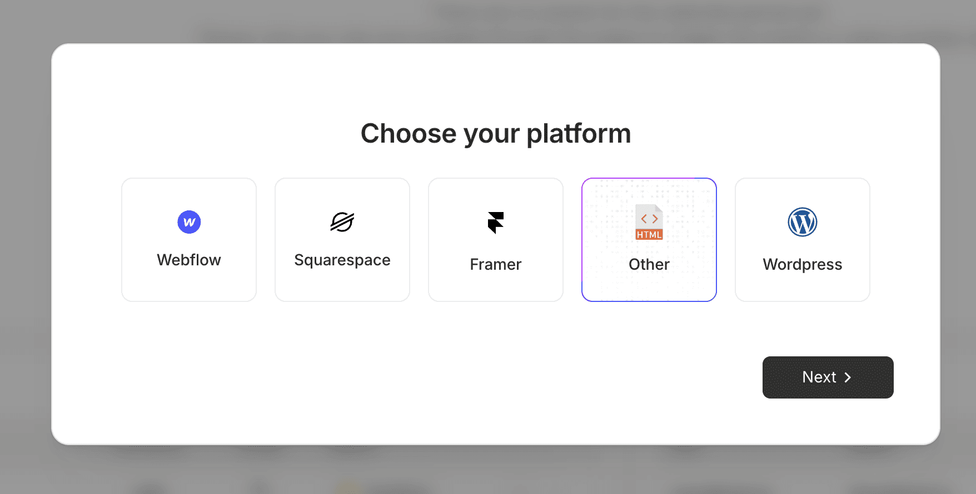Deselect the highlighted Other card
Image resolution: width=976 pixels, height=494 pixels.
(x=649, y=240)
